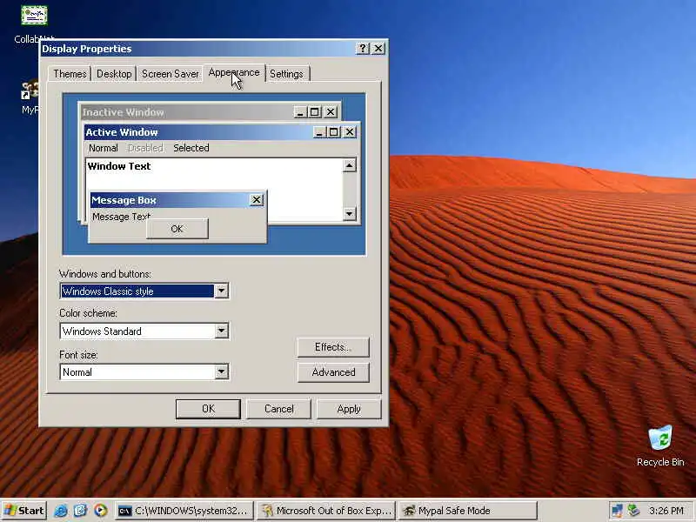Screen dimensions: 696x522
Task: Click preview Inactive Window maximize icon
Action: [314, 112]
